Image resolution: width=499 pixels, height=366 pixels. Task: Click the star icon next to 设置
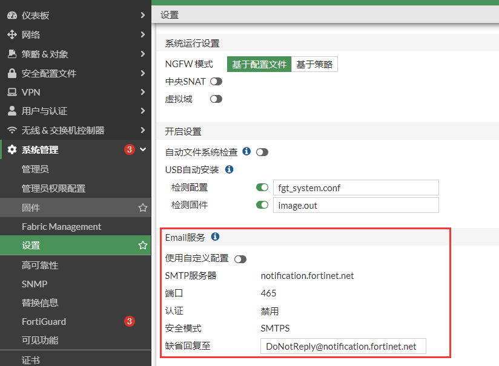coord(143,246)
